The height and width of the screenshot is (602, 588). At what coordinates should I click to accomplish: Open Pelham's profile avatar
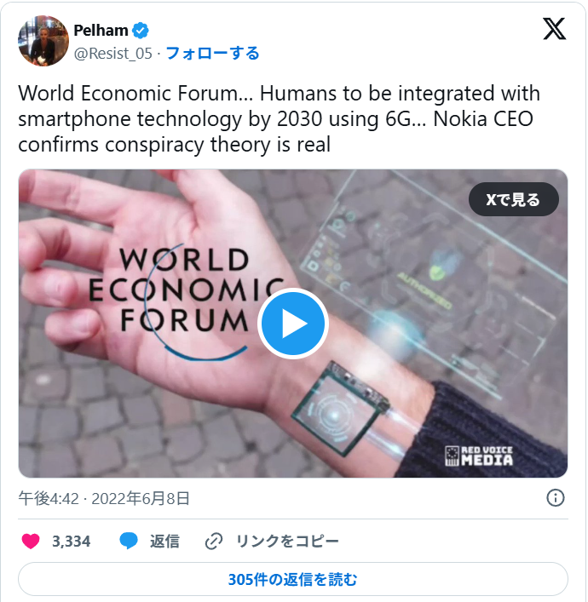(x=43, y=41)
